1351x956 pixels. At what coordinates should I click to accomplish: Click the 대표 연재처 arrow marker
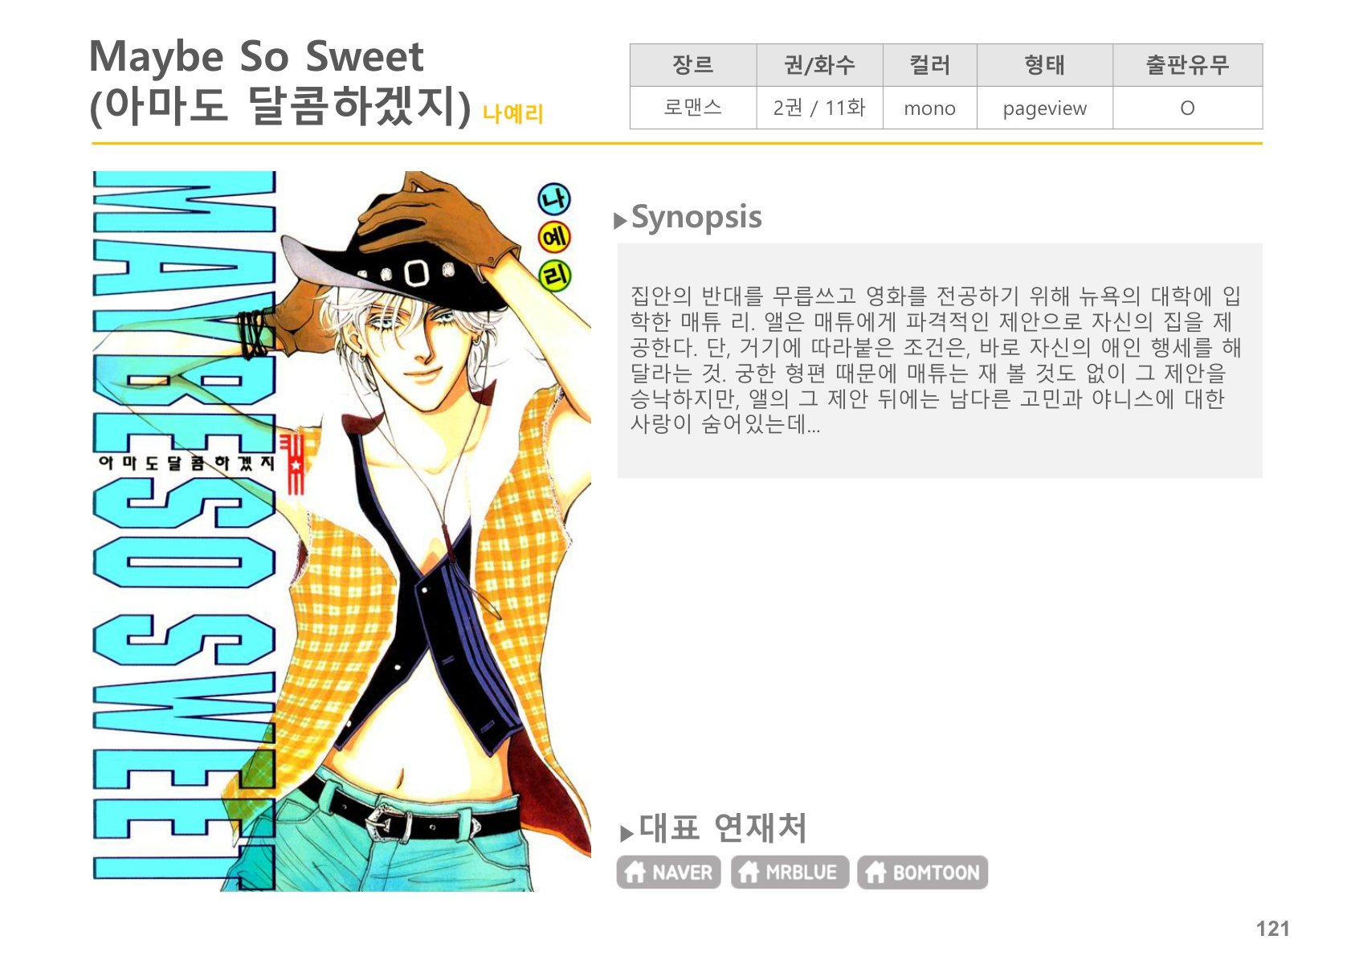tap(627, 833)
